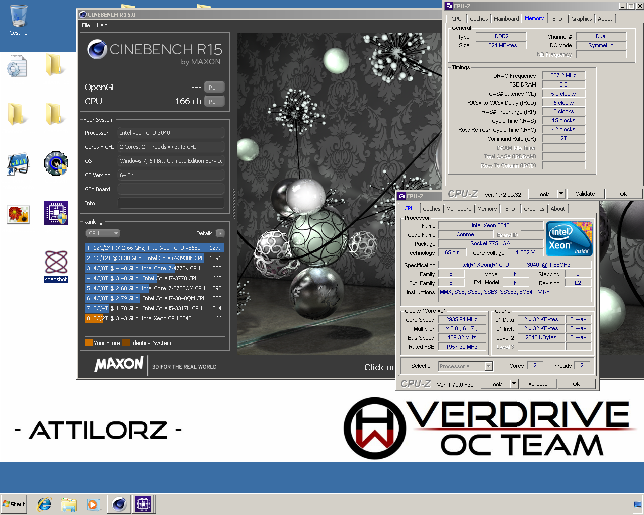The width and height of the screenshot is (644, 515).
Task: Open About tab in lower CPU-Z window
Action: point(558,209)
